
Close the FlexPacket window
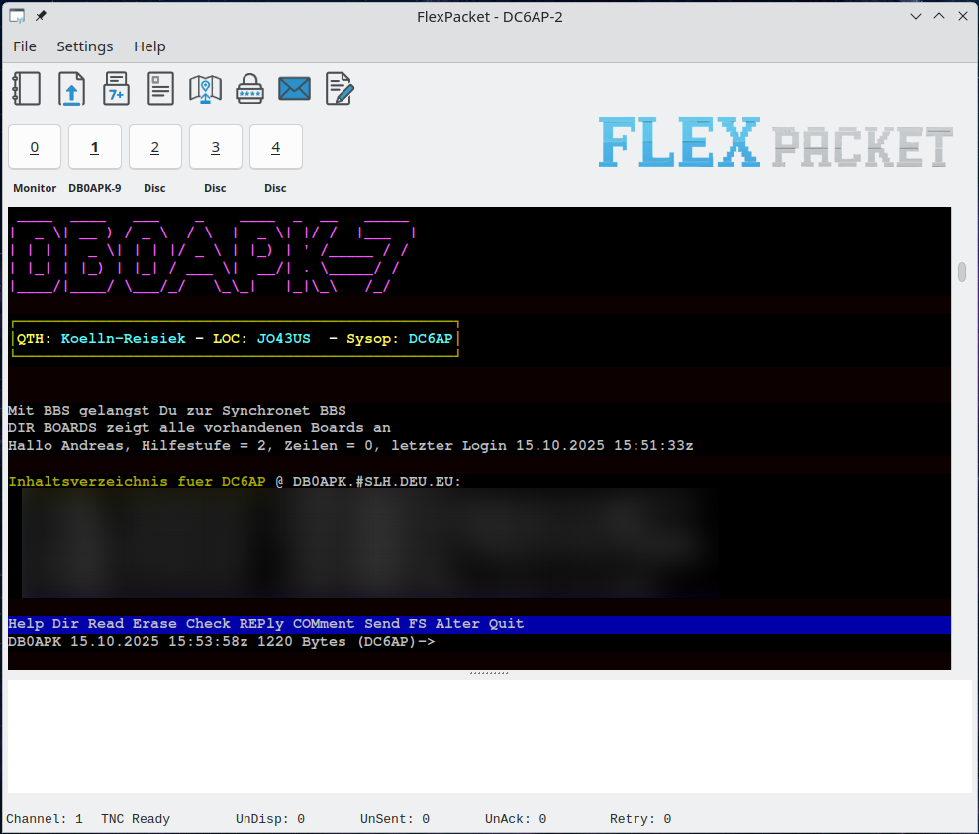tap(963, 16)
